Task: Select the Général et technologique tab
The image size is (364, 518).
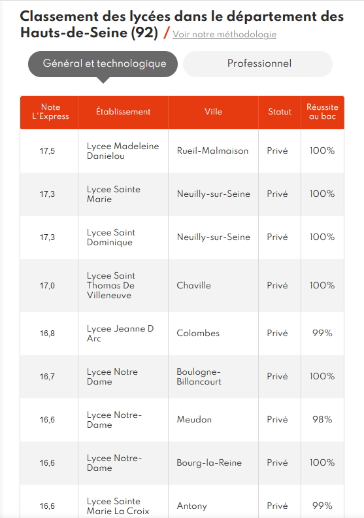Action: 103,63
